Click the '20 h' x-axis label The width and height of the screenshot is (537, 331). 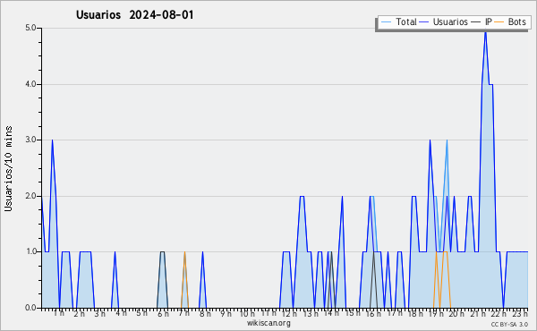click(456, 314)
